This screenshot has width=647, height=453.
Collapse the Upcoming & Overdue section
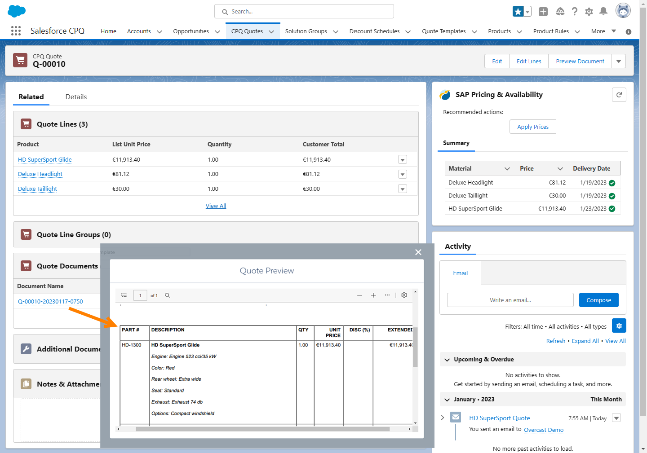[x=447, y=360]
